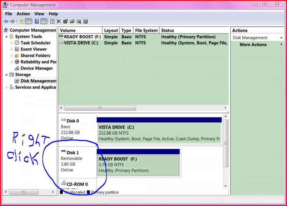Screen dimensions: 287x206
Task: Click the black X Delete toolbar icon
Action: 59,21
